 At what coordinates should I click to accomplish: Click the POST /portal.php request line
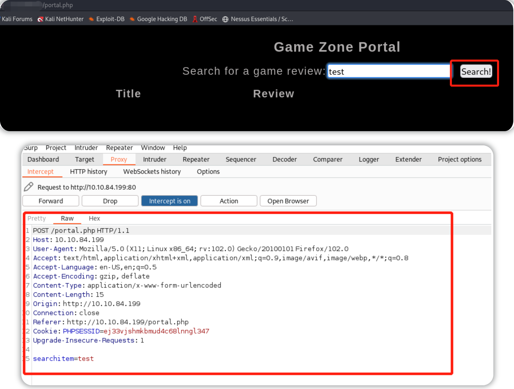81,230
